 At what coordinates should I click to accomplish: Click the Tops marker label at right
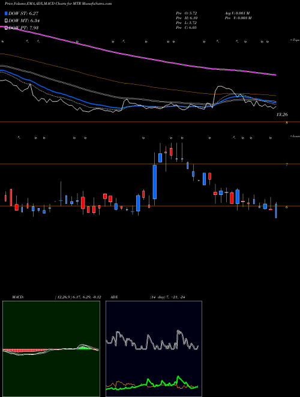point(295,40)
